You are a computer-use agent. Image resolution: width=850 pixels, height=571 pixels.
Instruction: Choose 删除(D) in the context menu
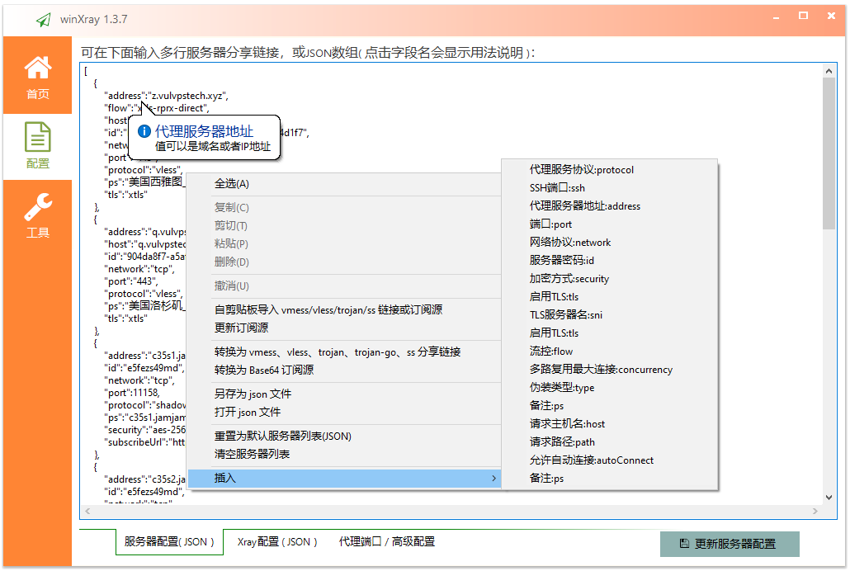pos(343,262)
